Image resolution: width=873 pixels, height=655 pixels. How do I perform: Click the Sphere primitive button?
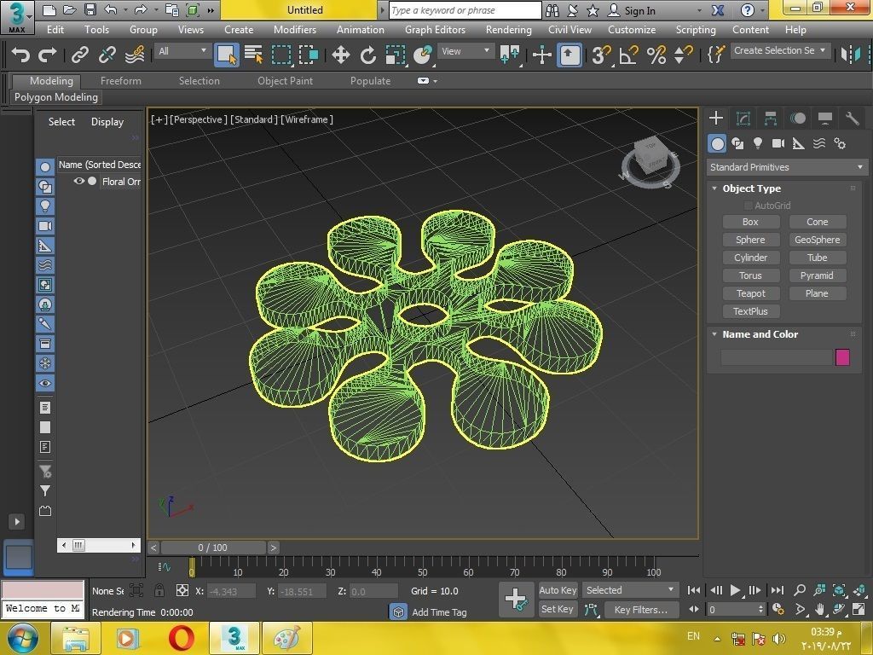tap(750, 240)
